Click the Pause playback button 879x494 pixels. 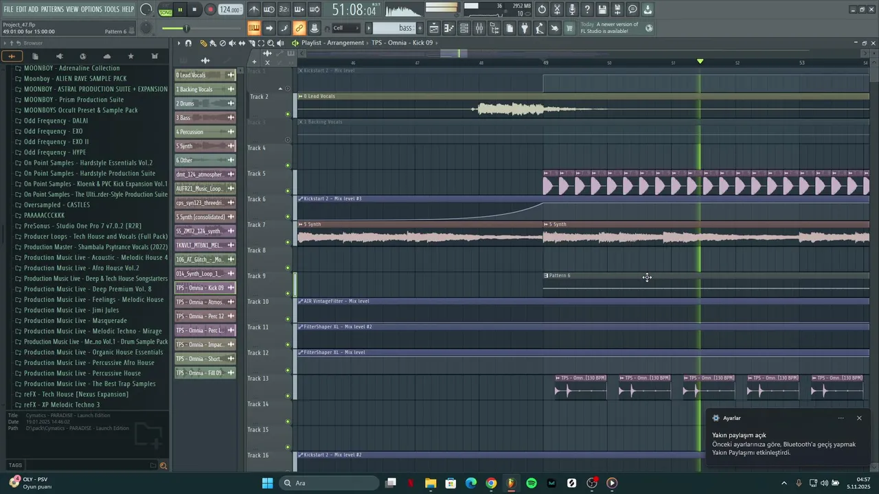click(x=180, y=10)
